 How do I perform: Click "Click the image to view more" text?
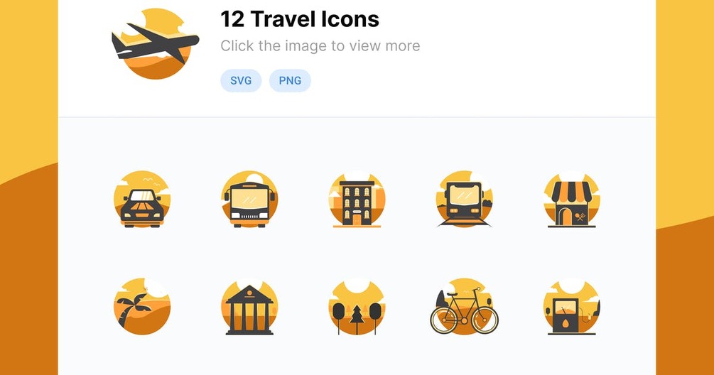[320, 46]
